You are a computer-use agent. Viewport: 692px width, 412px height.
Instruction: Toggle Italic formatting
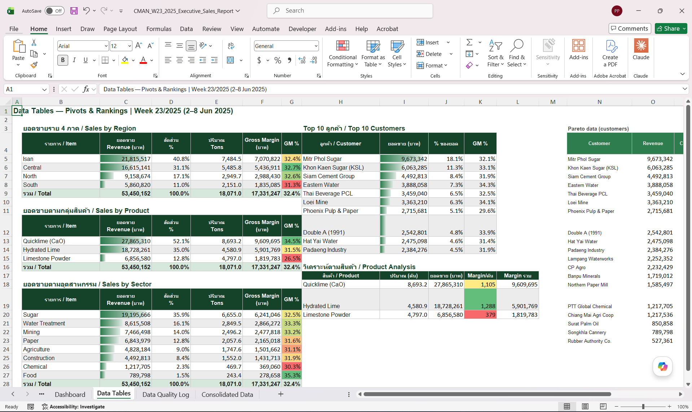[74, 60]
